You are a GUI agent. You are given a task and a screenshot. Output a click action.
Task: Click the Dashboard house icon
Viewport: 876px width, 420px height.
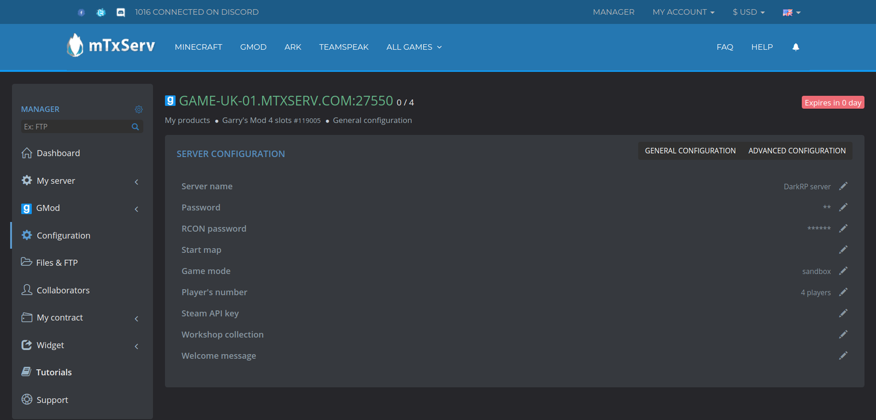pos(26,153)
